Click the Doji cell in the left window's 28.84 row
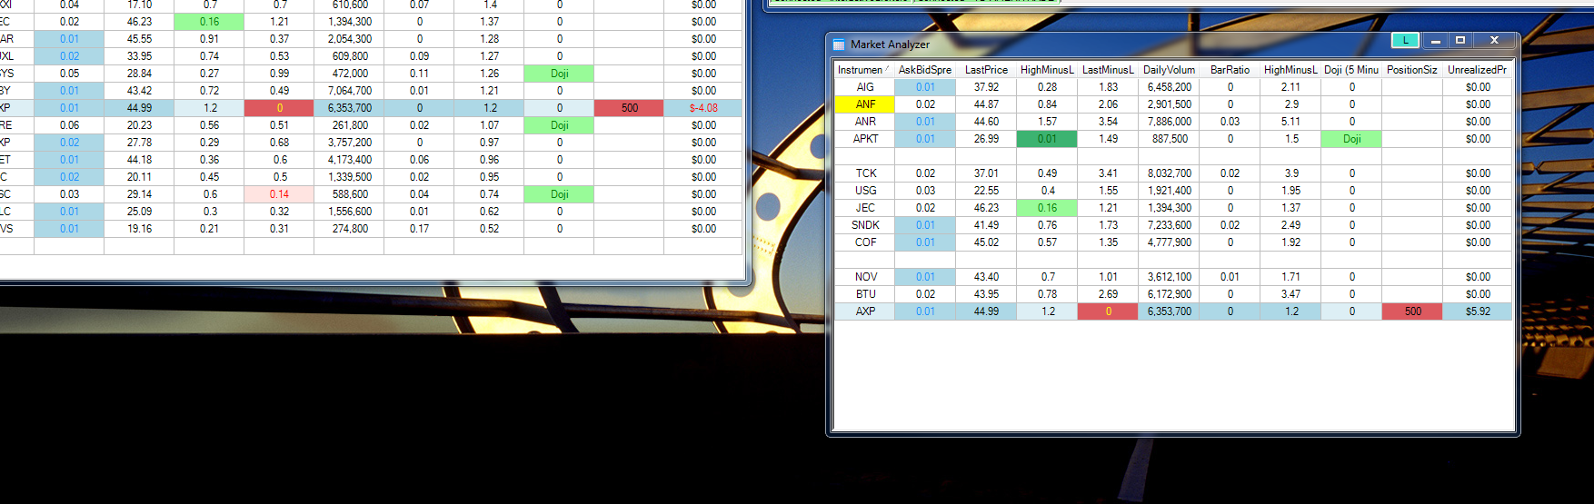The image size is (1594, 504). tap(559, 74)
